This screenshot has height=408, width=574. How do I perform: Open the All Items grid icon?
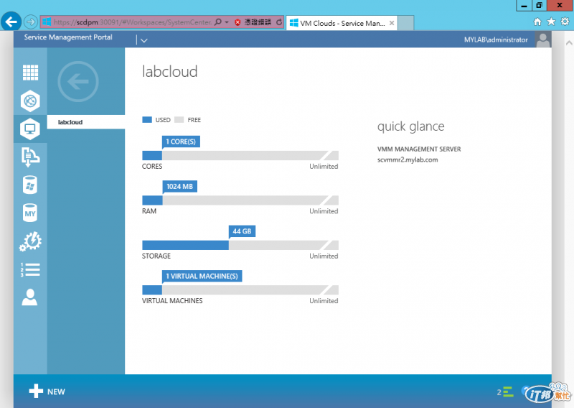point(30,73)
